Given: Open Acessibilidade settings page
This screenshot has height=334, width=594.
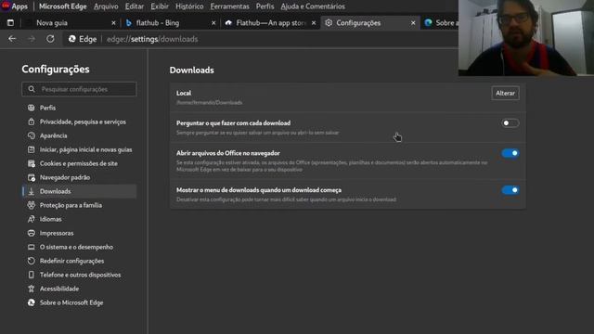Looking at the screenshot, I should (x=59, y=289).
